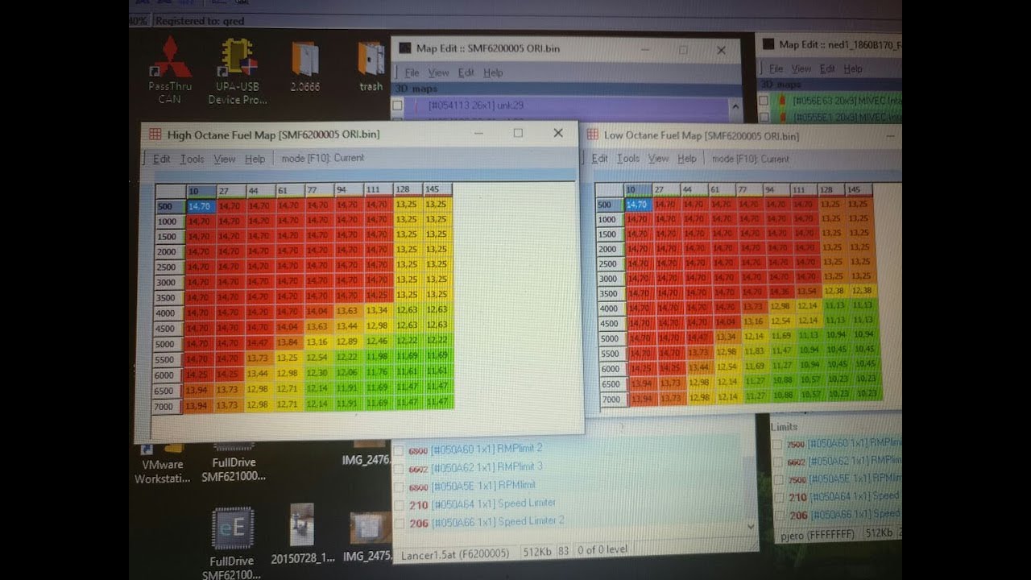The width and height of the screenshot is (1031, 580).
Task: Select the 128 load column header in Low Octane map
Action: pyautogui.click(x=830, y=190)
